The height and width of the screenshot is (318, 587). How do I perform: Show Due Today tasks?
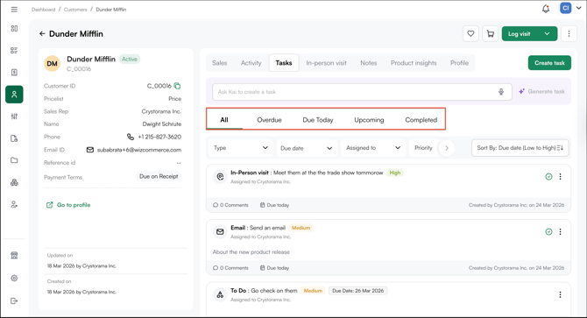tap(318, 120)
